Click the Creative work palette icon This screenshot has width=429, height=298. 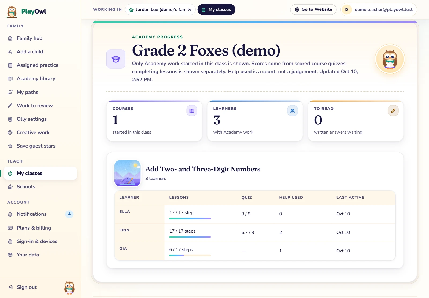pyautogui.click(x=10, y=133)
